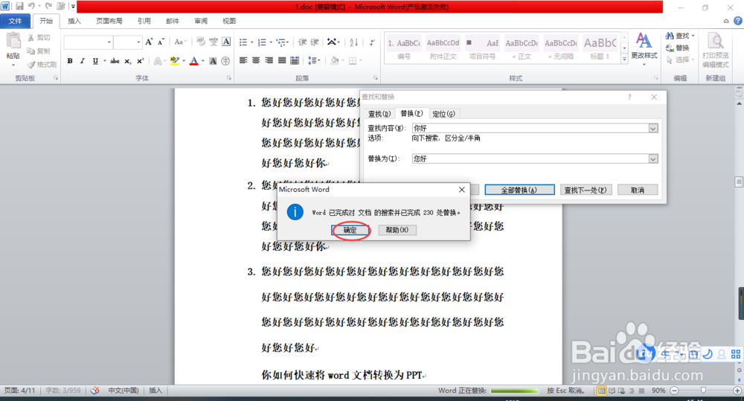
Task: Cancel the Find and Replace dialog
Action: pos(638,190)
